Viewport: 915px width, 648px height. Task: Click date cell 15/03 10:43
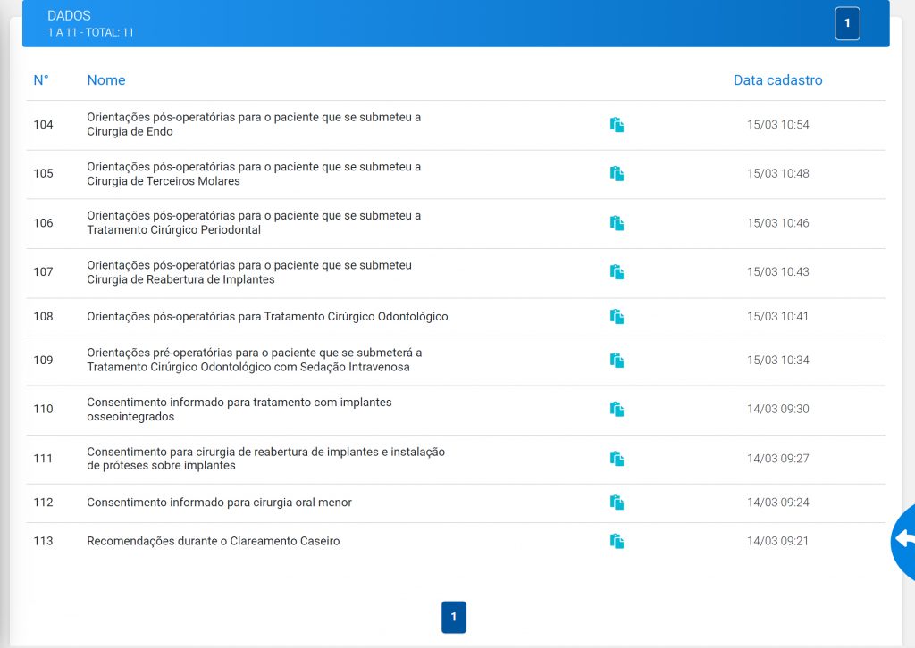click(x=778, y=272)
